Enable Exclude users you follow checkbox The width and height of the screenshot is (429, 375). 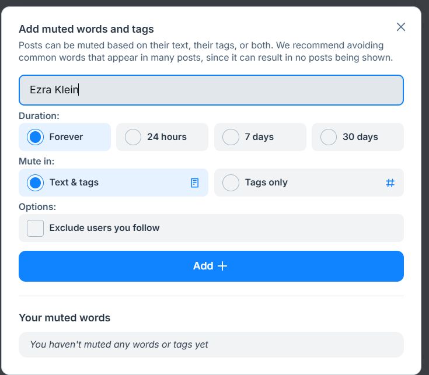(35, 228)
